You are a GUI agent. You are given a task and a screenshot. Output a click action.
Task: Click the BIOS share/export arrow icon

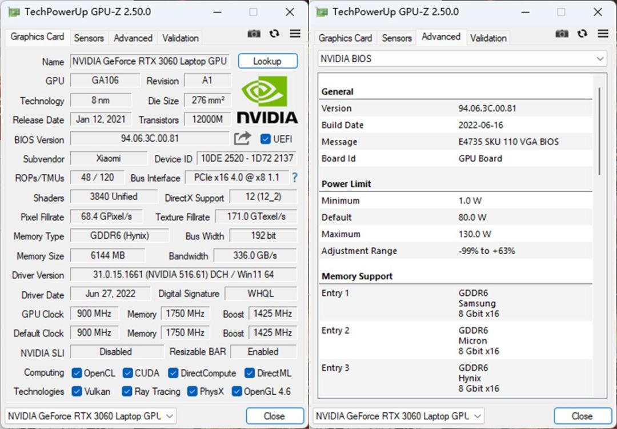pyautogui.click(x=242, y=138)
